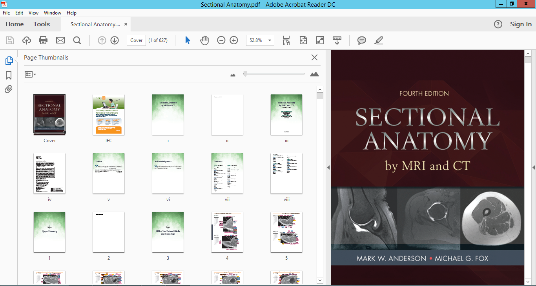Select page 1 Upper Extremity thumbnail
536x286 pixels.
click(49, 232)
